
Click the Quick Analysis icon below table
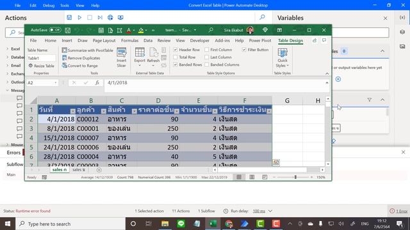276,163
